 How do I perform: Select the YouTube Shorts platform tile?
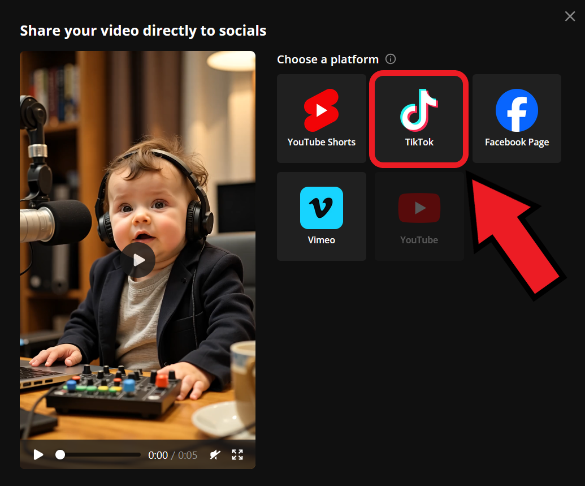pyautogui.click(x=321, y=118)
